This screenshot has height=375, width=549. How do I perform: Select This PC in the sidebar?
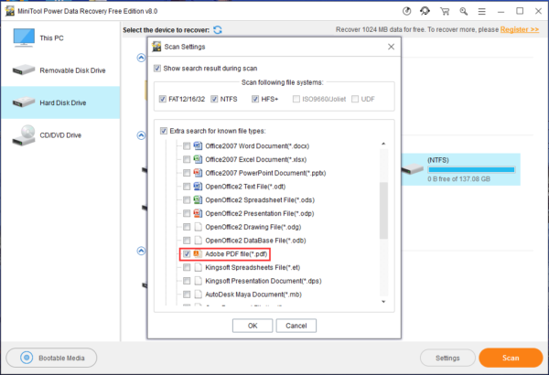tap(60, 37)
